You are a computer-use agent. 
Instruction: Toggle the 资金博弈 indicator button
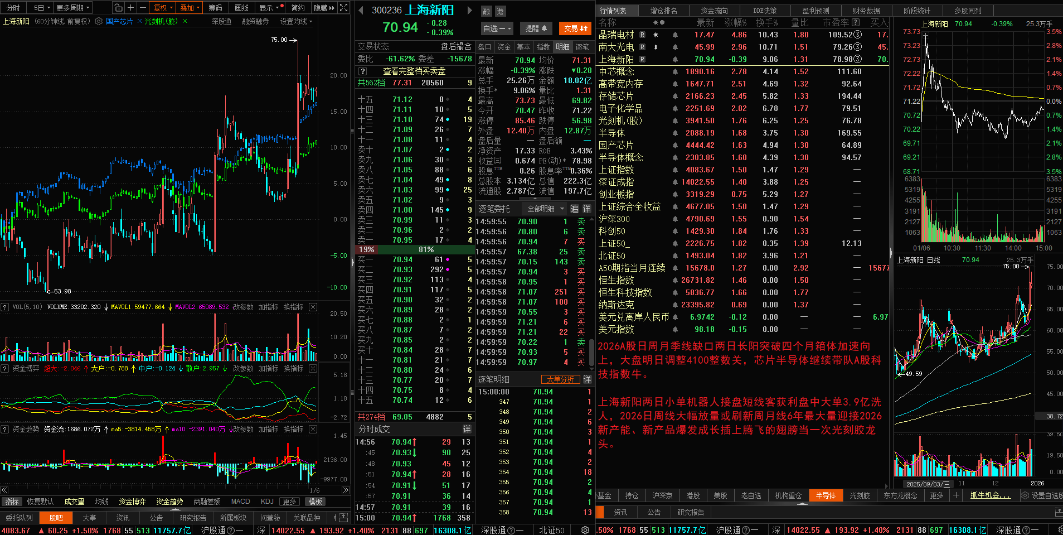132,502
